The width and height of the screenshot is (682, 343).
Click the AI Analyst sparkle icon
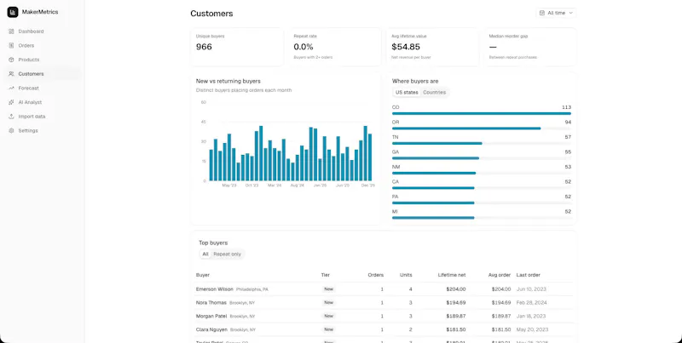(x=11, y=102)
